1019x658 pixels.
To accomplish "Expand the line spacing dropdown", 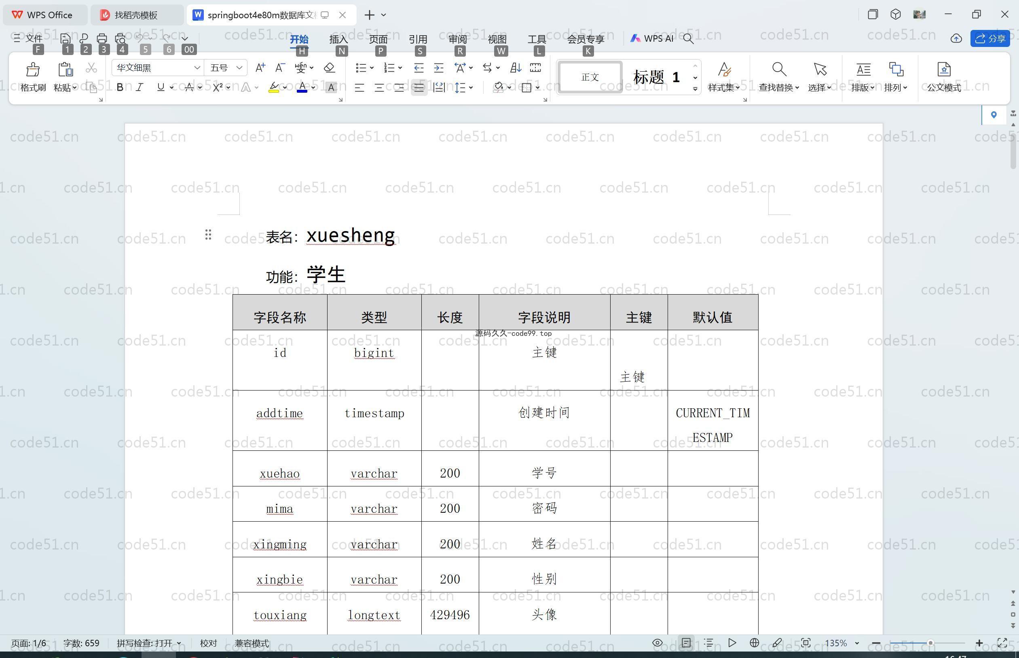I will pos(471,87).
